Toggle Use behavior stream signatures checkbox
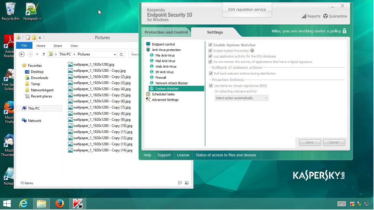Image resolution: width=374 pixels, height=210 pixels. tap(211, 86)
